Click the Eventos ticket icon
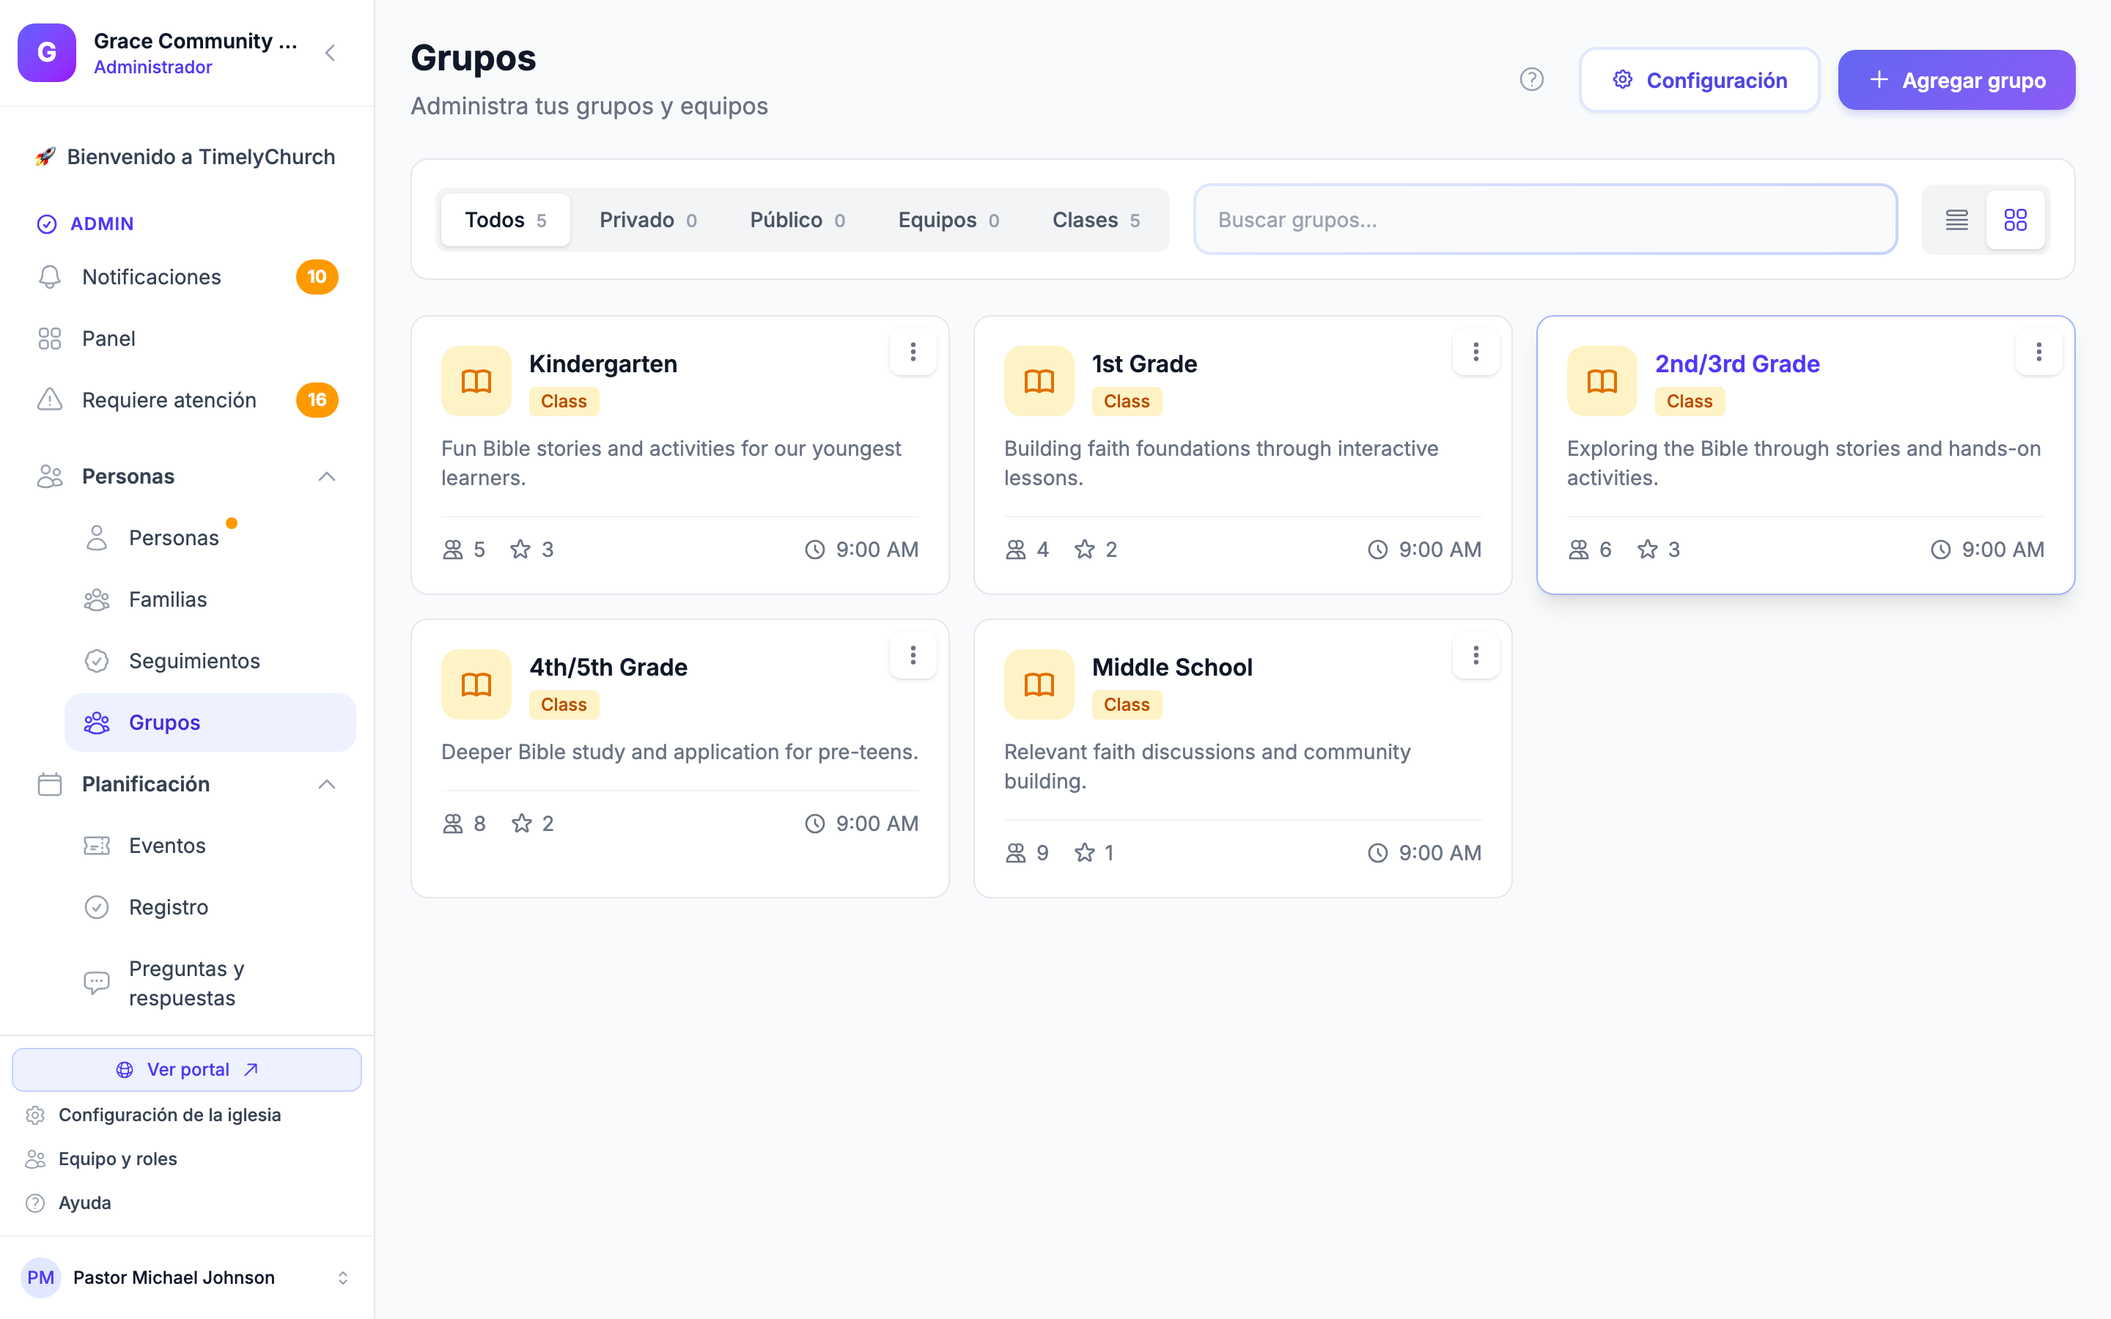The height and width of the screenshot is (1319, 2111). 97,846
